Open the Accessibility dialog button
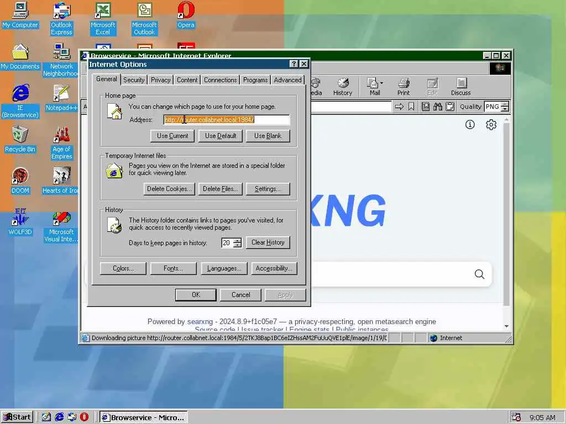Viewport: 566px width, 424px height. tap(274, 268)
